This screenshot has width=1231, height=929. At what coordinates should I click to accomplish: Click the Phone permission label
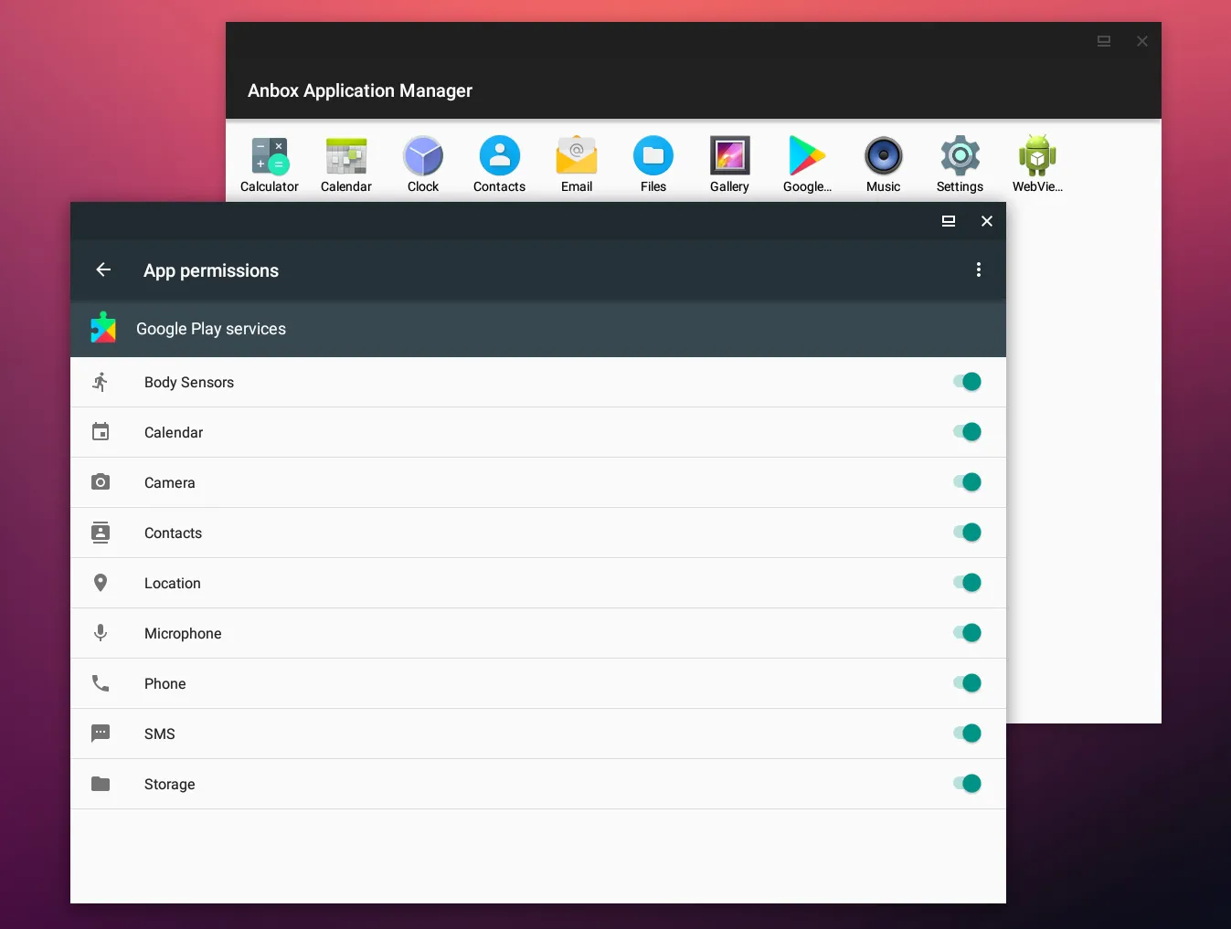tap(165, 684)
